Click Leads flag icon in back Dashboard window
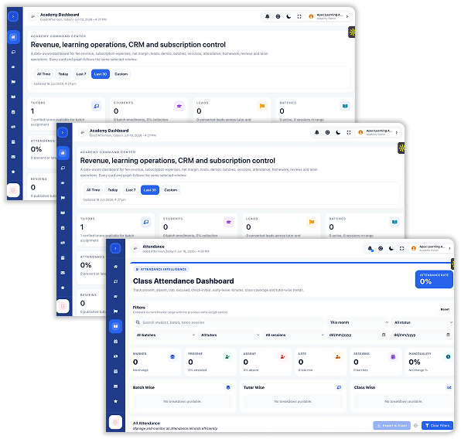Viewport: 461px width, 439px height. pyautogui.click(x=262, y=106)
